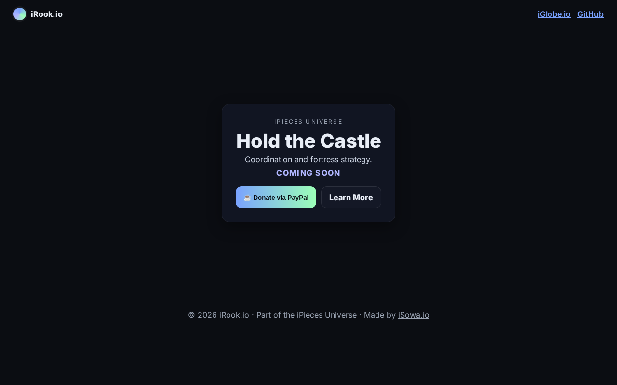617x385 pixels.
Task: Open the iGlobe.io header link
Action: [x=554, y=14]
